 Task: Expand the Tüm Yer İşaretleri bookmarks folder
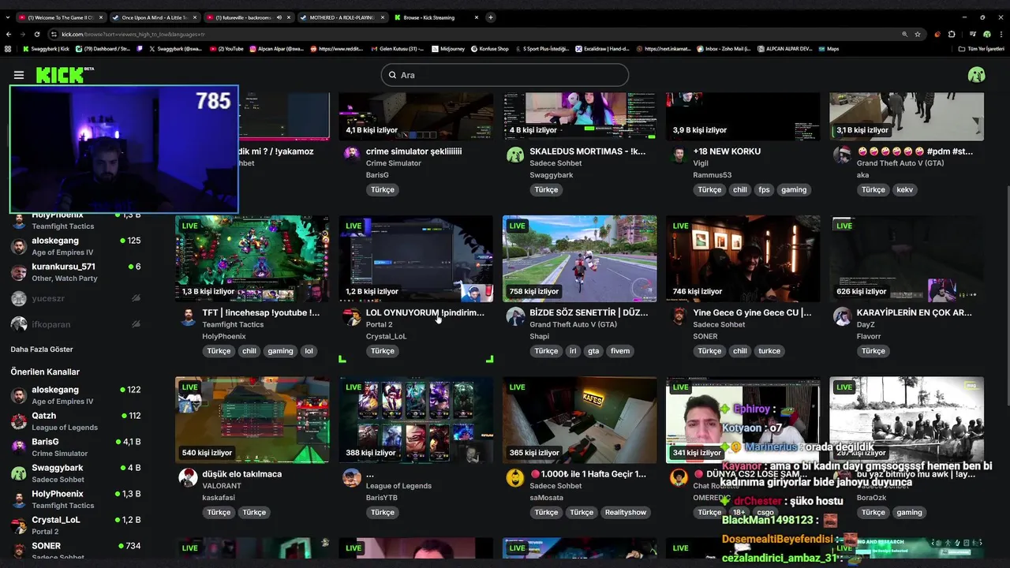pos(981,49)
